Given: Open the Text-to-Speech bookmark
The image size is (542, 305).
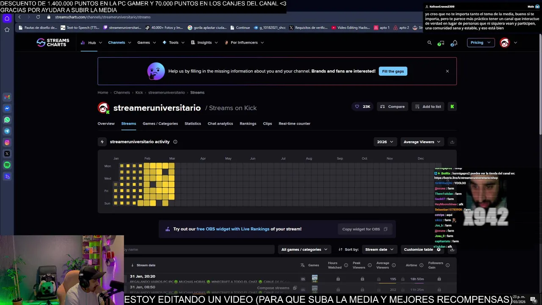Looking at the screenshot, I should tap(80, 28).
